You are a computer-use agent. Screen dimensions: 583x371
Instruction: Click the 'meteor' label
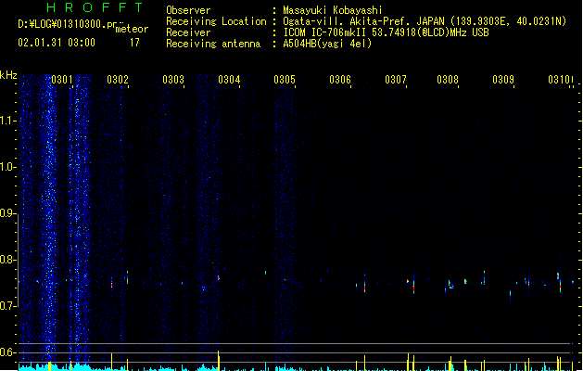(x=132, y=29)
